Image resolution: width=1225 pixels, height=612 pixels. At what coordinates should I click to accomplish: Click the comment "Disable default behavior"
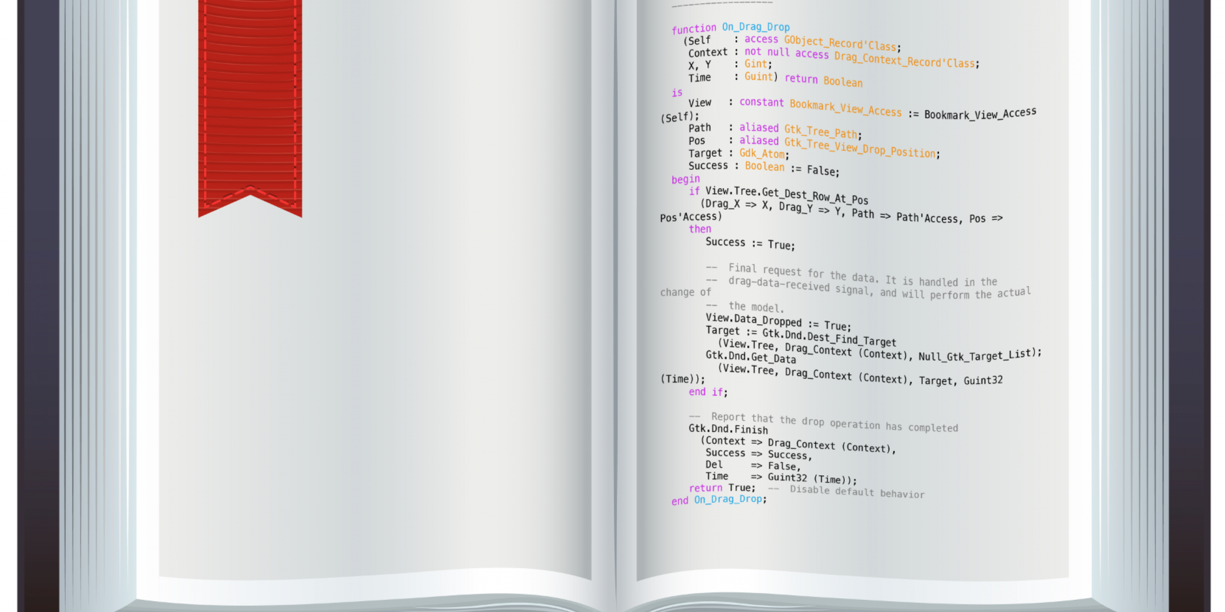point(857,492)
